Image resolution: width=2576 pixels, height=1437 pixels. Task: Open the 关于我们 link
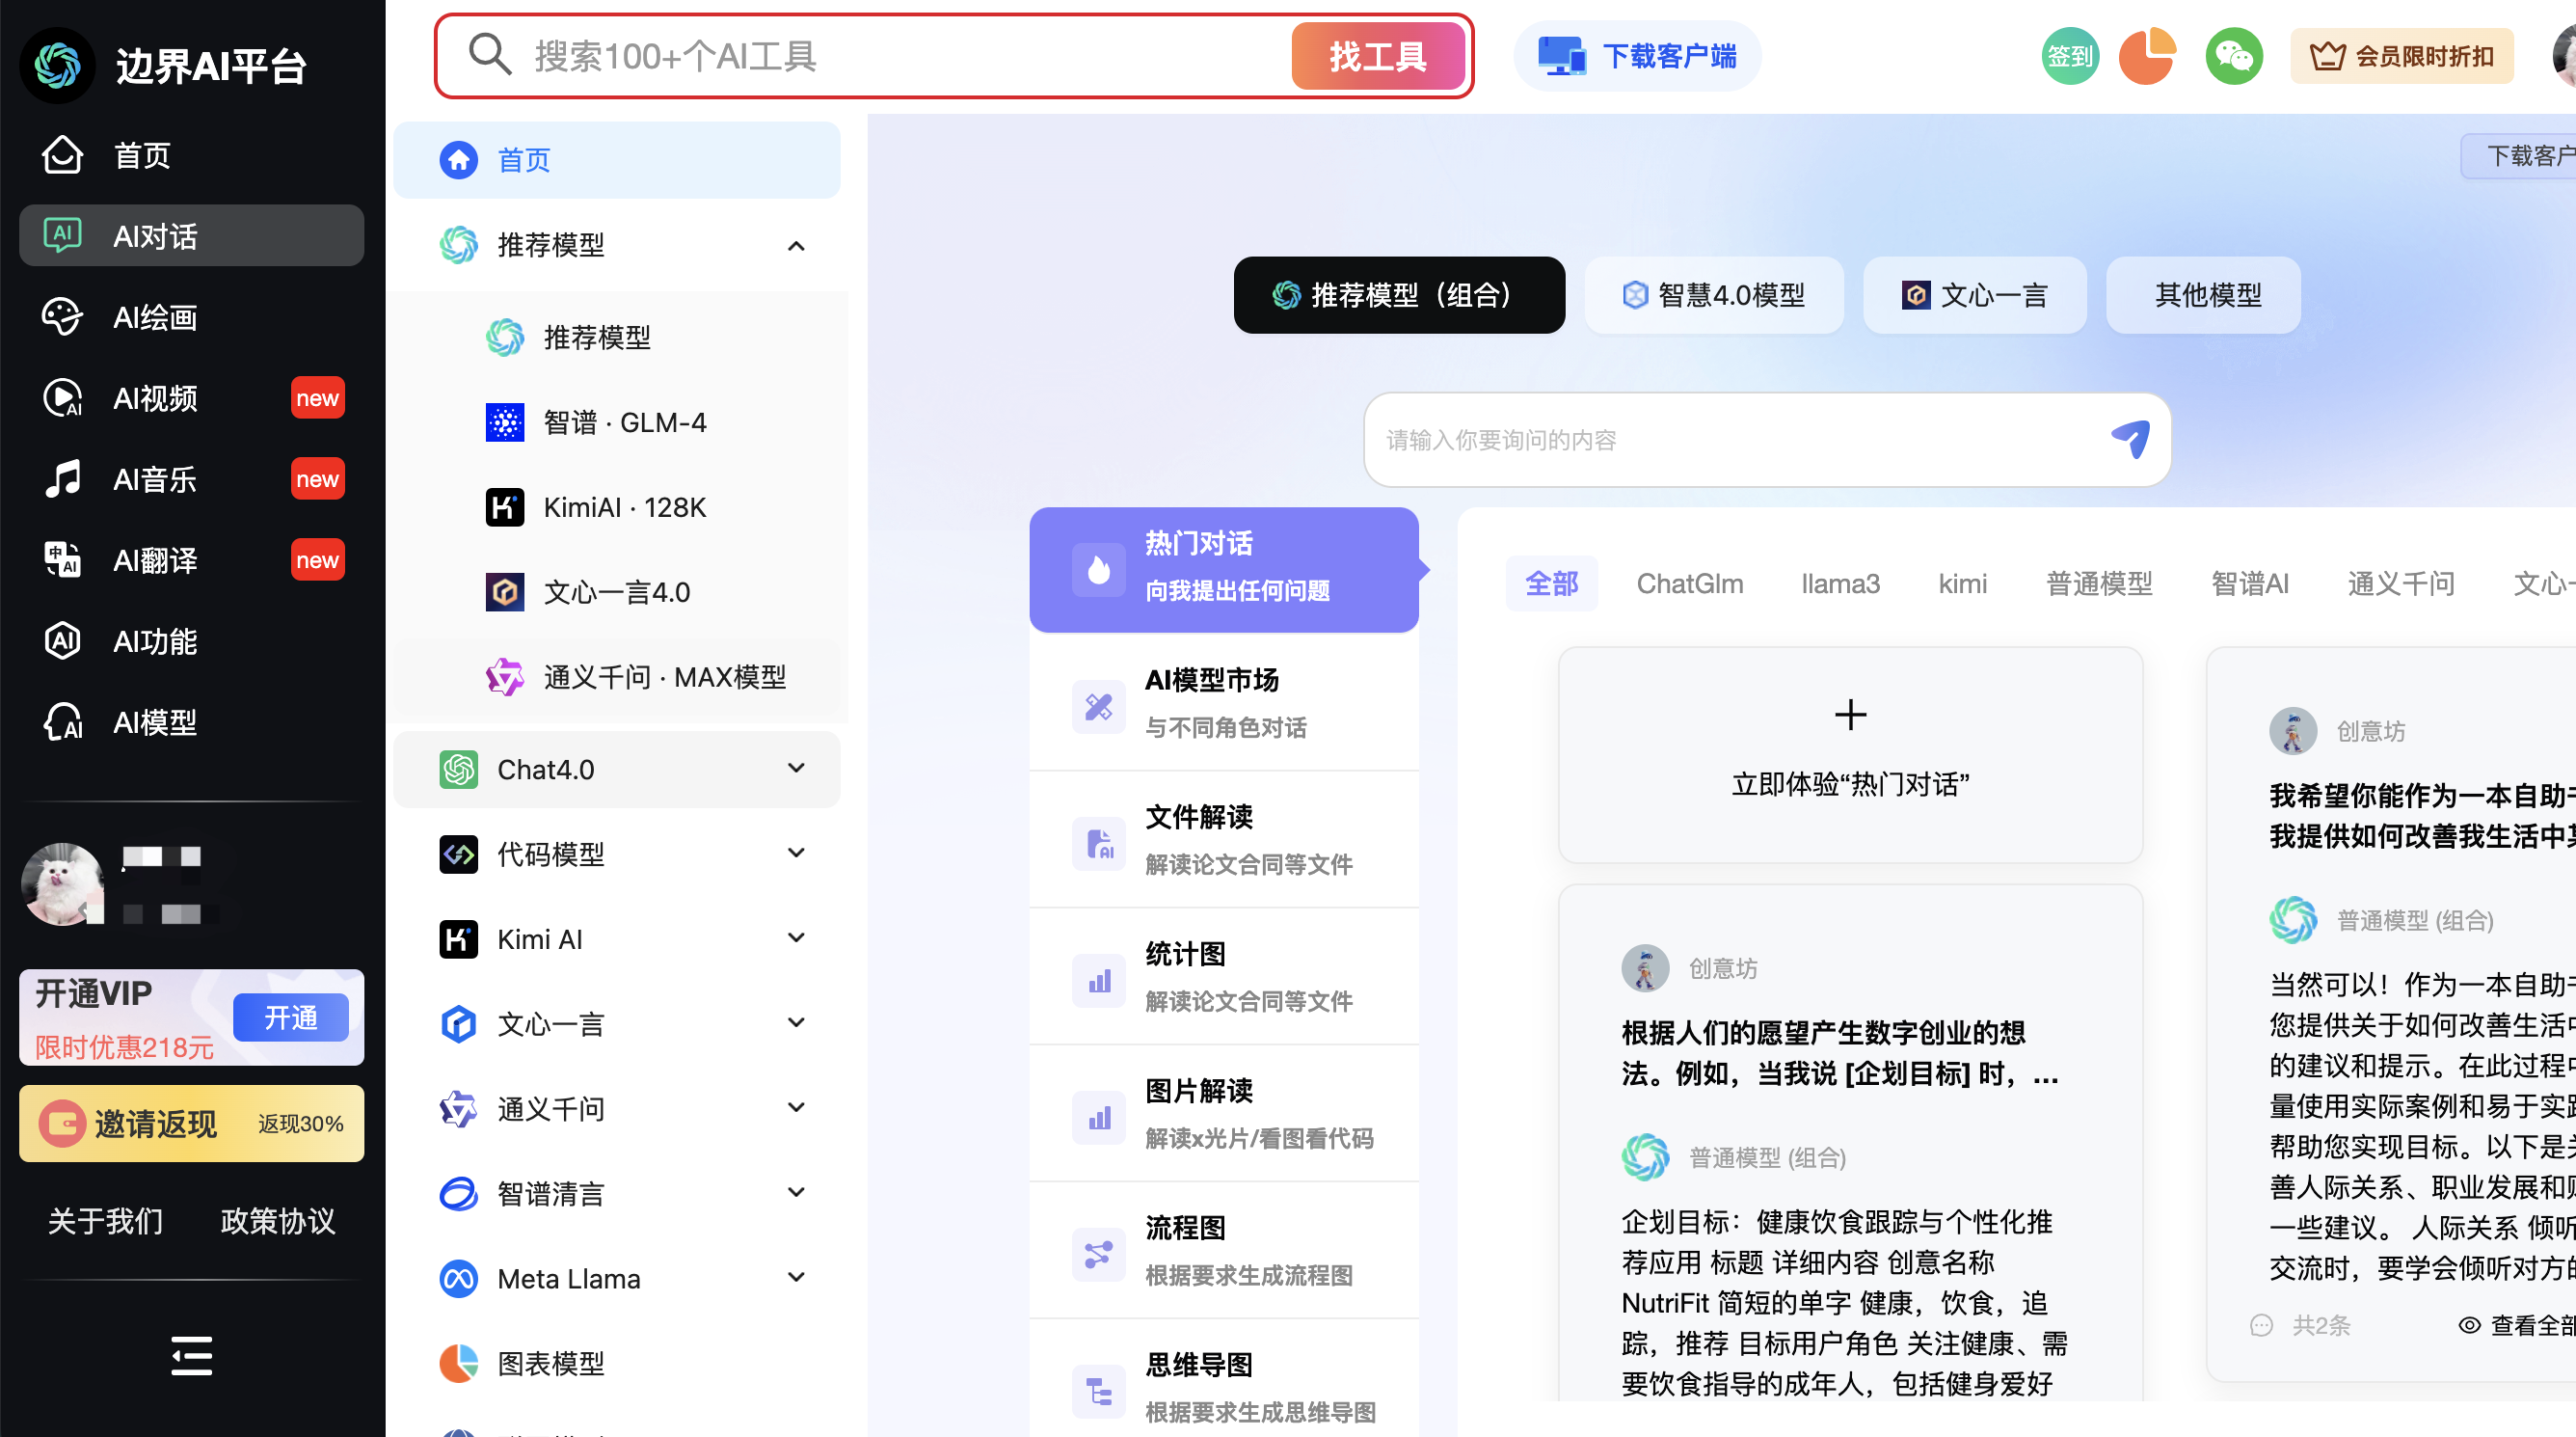point(106,1221)
